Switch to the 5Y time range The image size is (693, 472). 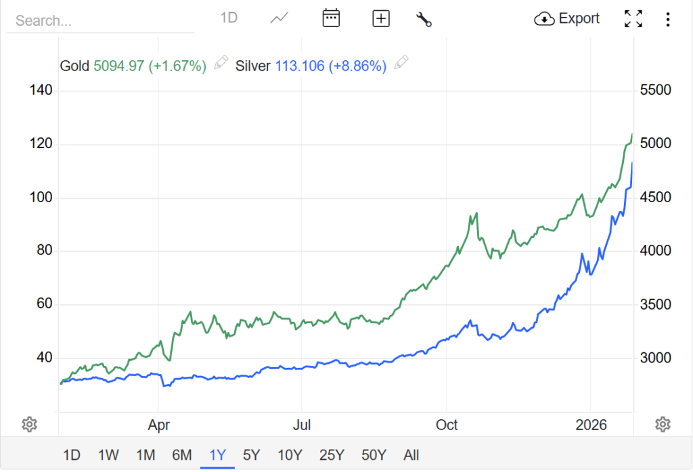(x=251, y=455)
